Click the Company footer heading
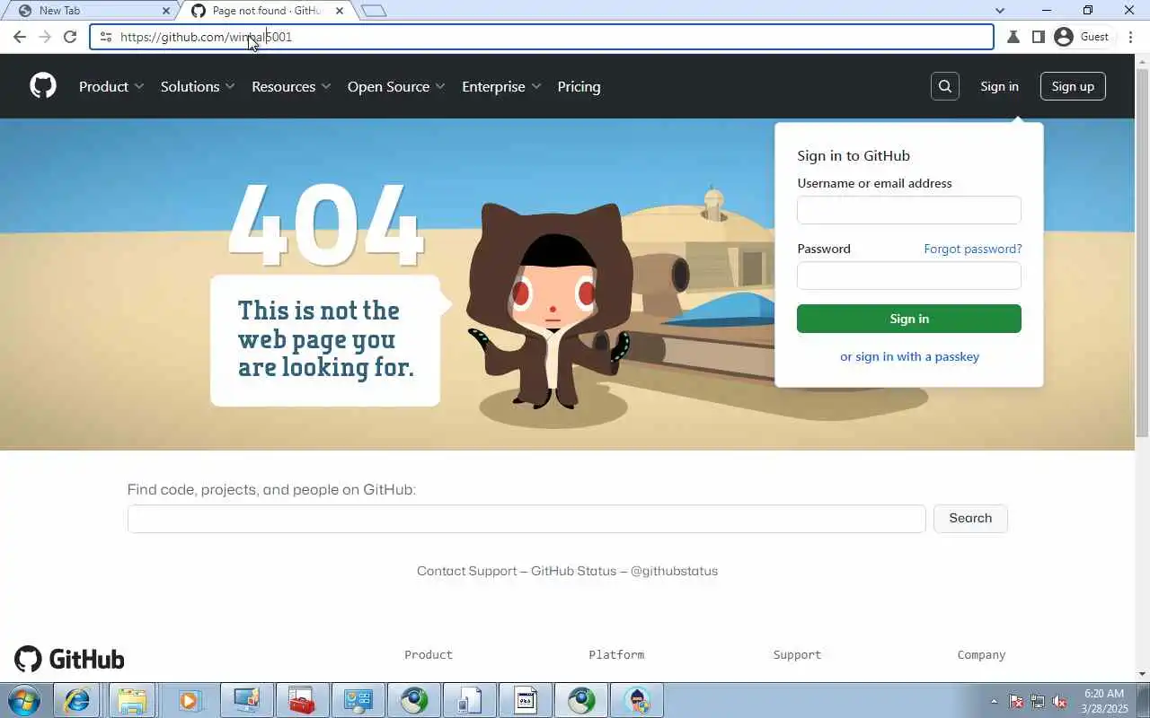 point(981,655)
